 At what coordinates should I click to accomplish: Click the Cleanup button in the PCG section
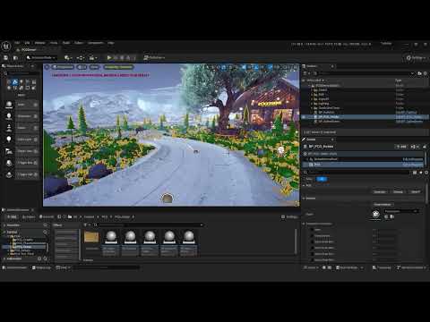click(x=398, y=191)
